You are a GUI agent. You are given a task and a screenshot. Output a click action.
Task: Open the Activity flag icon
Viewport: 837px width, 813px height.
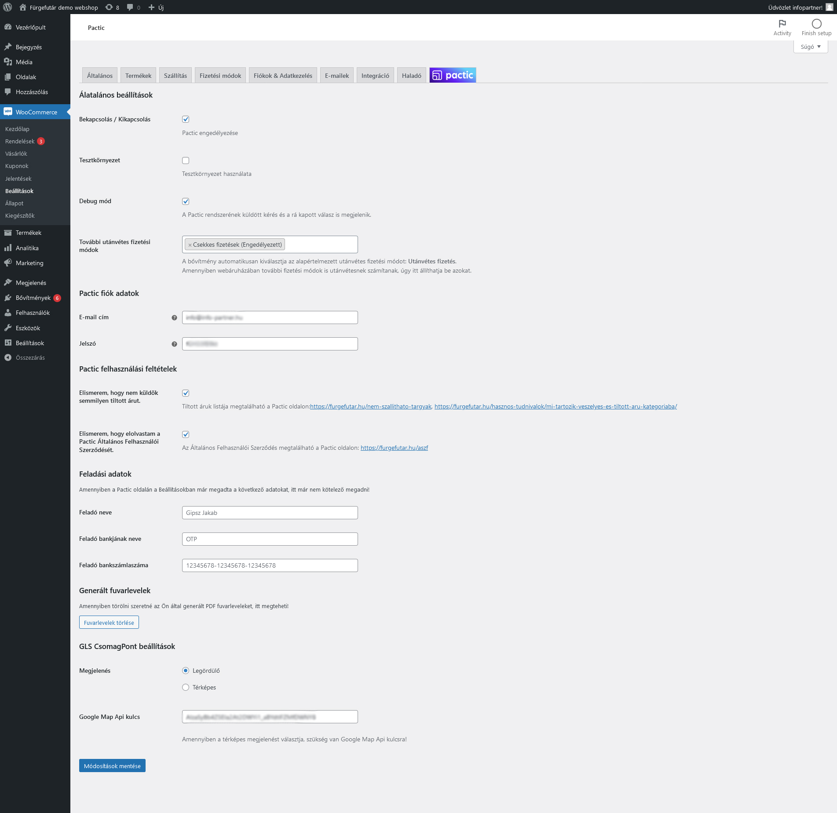pos(782,24)
